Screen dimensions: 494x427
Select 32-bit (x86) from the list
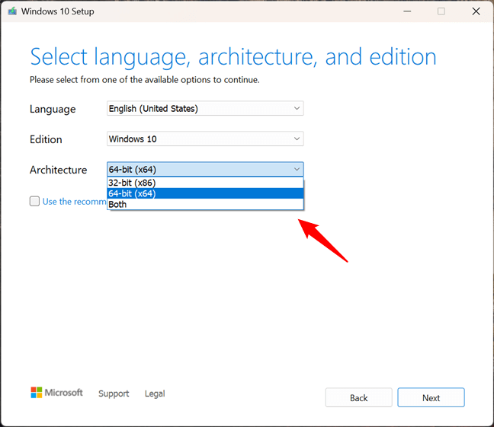coord(205,183)
